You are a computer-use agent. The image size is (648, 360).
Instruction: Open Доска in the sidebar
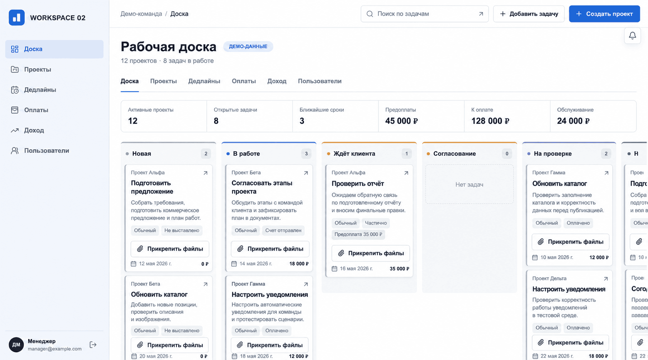click(54, 49)
